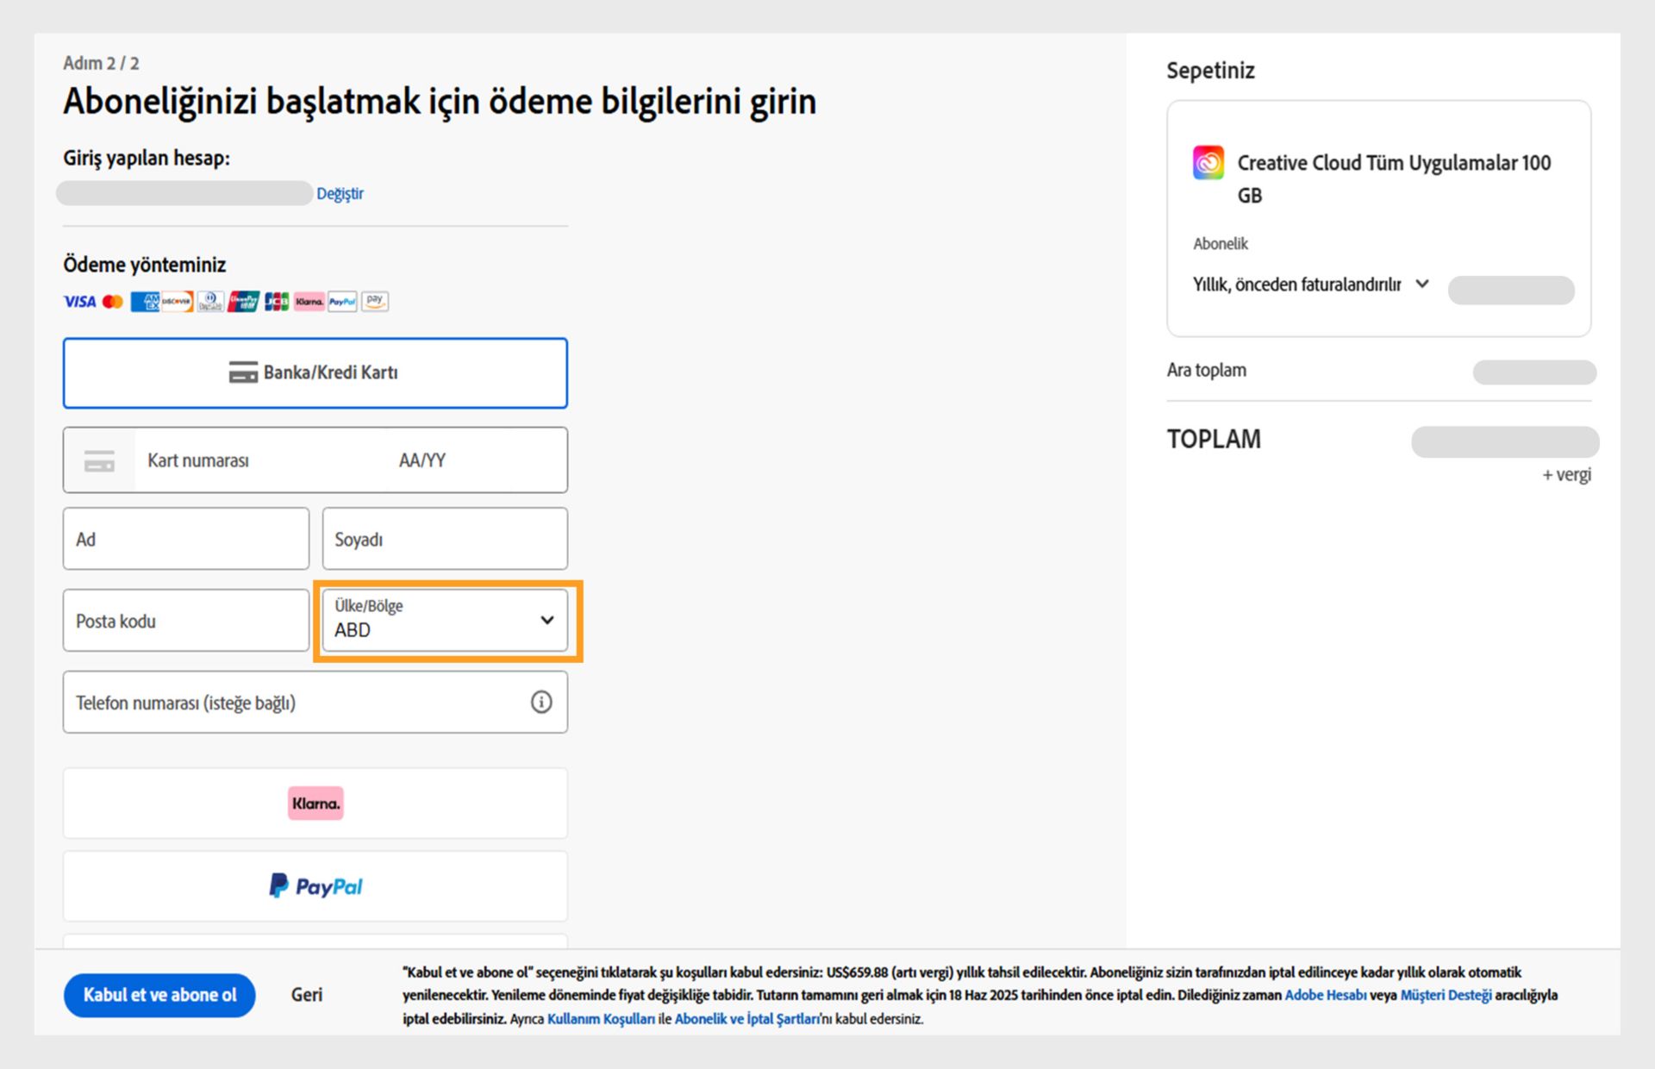This screenshot has height=1069, width=1655.
Task: Select Banka/Kredi Kartı payment method
Action: coord(315,372)
